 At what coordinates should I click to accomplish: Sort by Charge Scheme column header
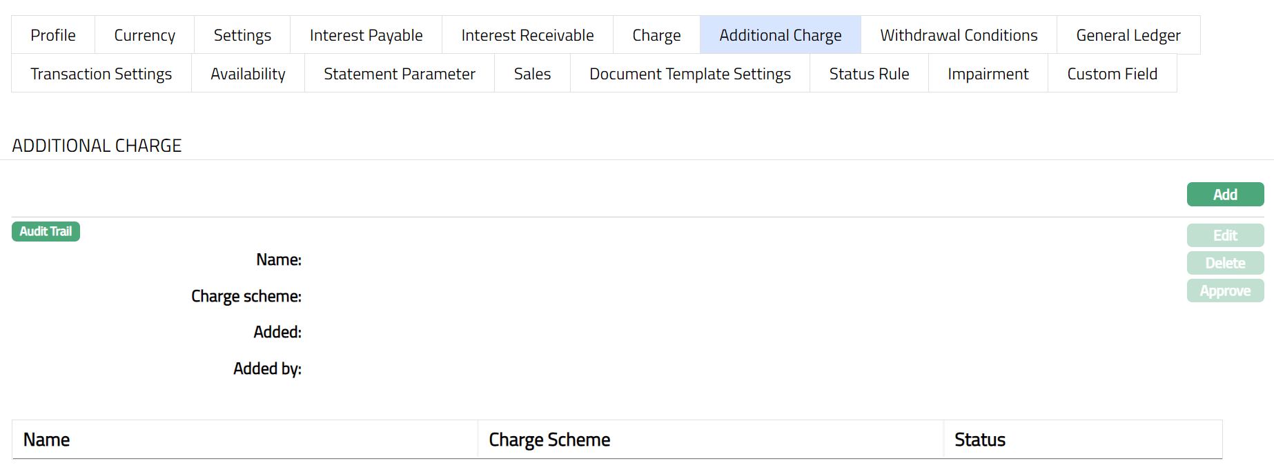point(549,440)
